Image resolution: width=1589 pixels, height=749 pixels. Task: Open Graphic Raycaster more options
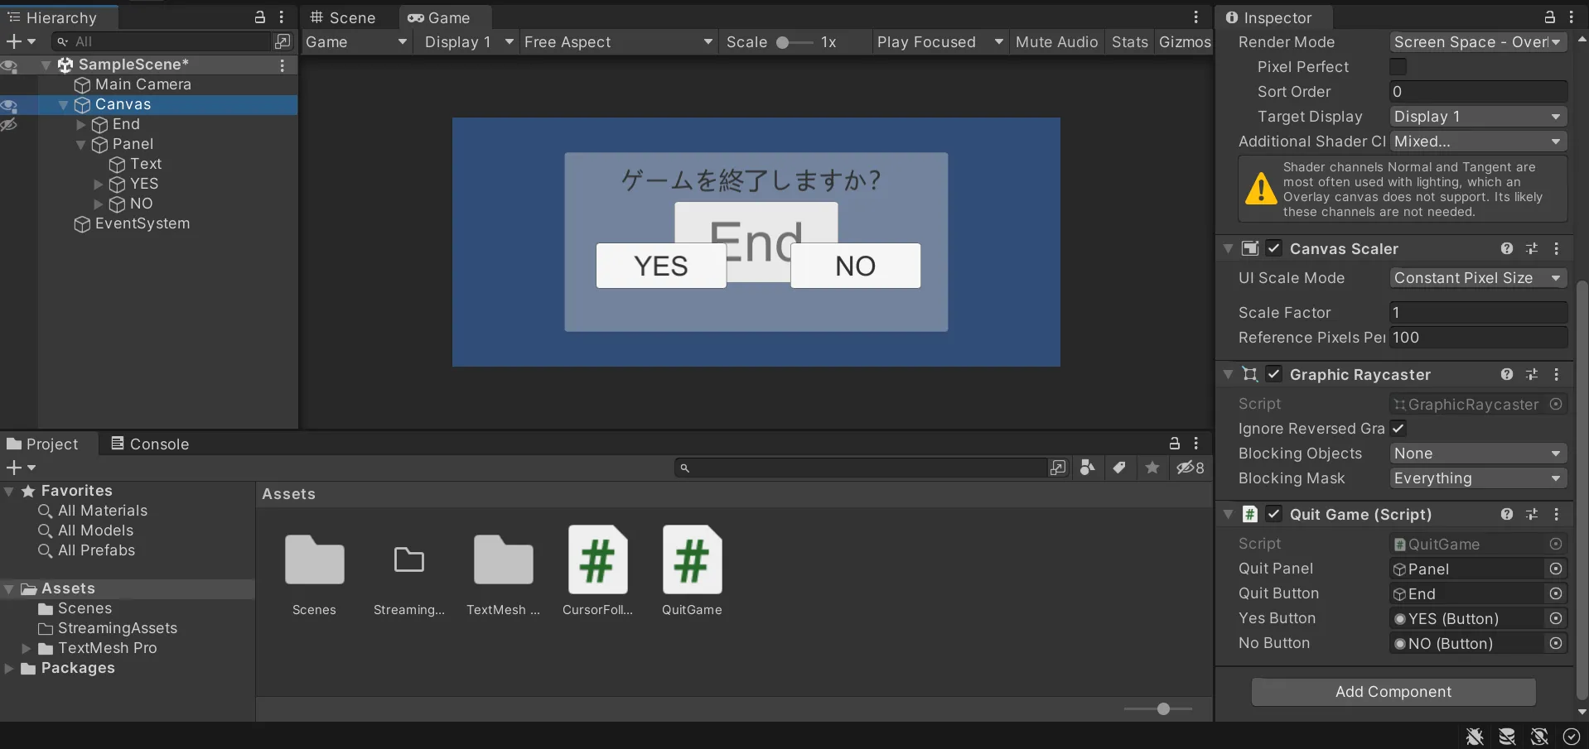pyautogui.click(x=1557, y=375)
